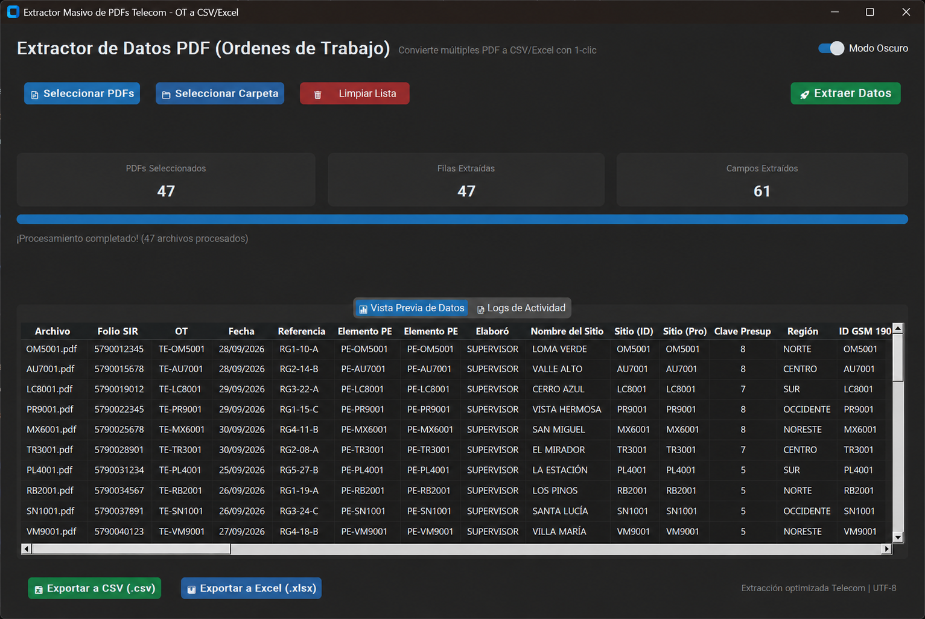Screen dimensions: 925x619
Task: Click the table's scroll up arrow
Action: [898, 329]
